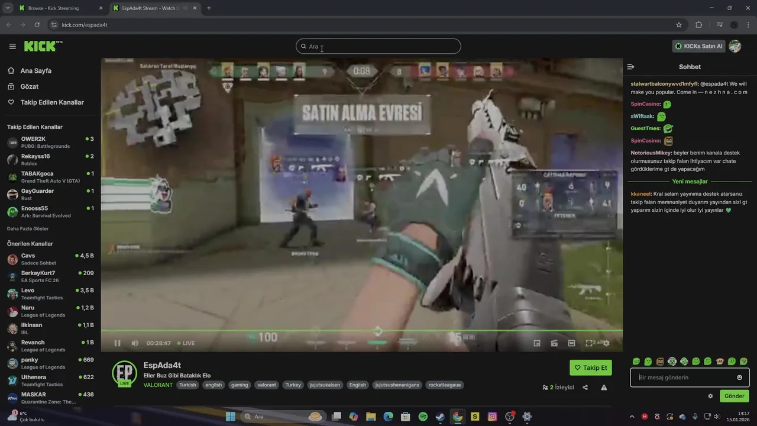The image size is (757, 426).
Task: Click NotoriousMikey username in chat
Action: point(651,153)
